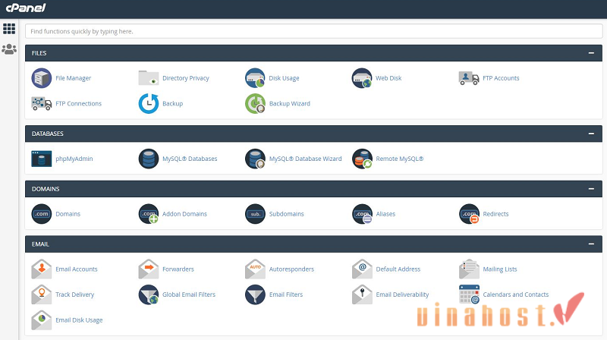Image resolution: width=607 pixels, height=340 pixels.
Task: Collapse the Databases section
Action: pyautogui.click(x=590, y=134)
